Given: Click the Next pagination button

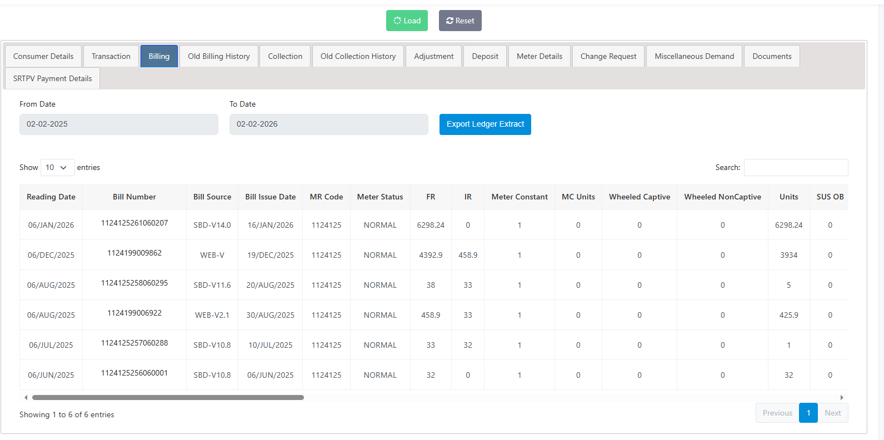Looking at the screenshot, I should [832, 413].
